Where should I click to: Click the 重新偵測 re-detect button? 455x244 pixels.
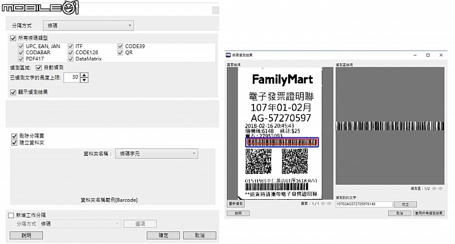(x=236, y=204)
